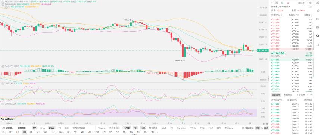Open the 数量(BTC) sort dropdown in trades
This screenshot has width=321, height=135.
point(293,100)
